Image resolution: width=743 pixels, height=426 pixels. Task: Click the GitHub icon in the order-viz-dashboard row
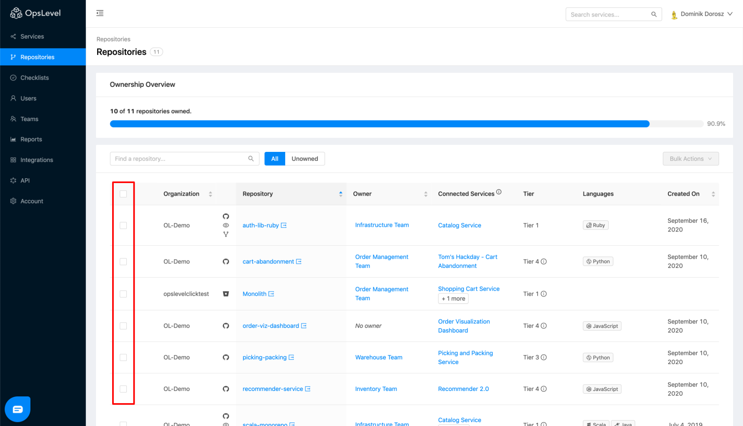[226, 326]
